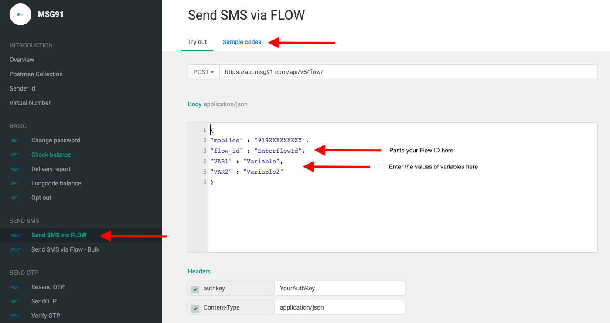Click the "VAR1" line in body
610x323 pixels.
247,161
